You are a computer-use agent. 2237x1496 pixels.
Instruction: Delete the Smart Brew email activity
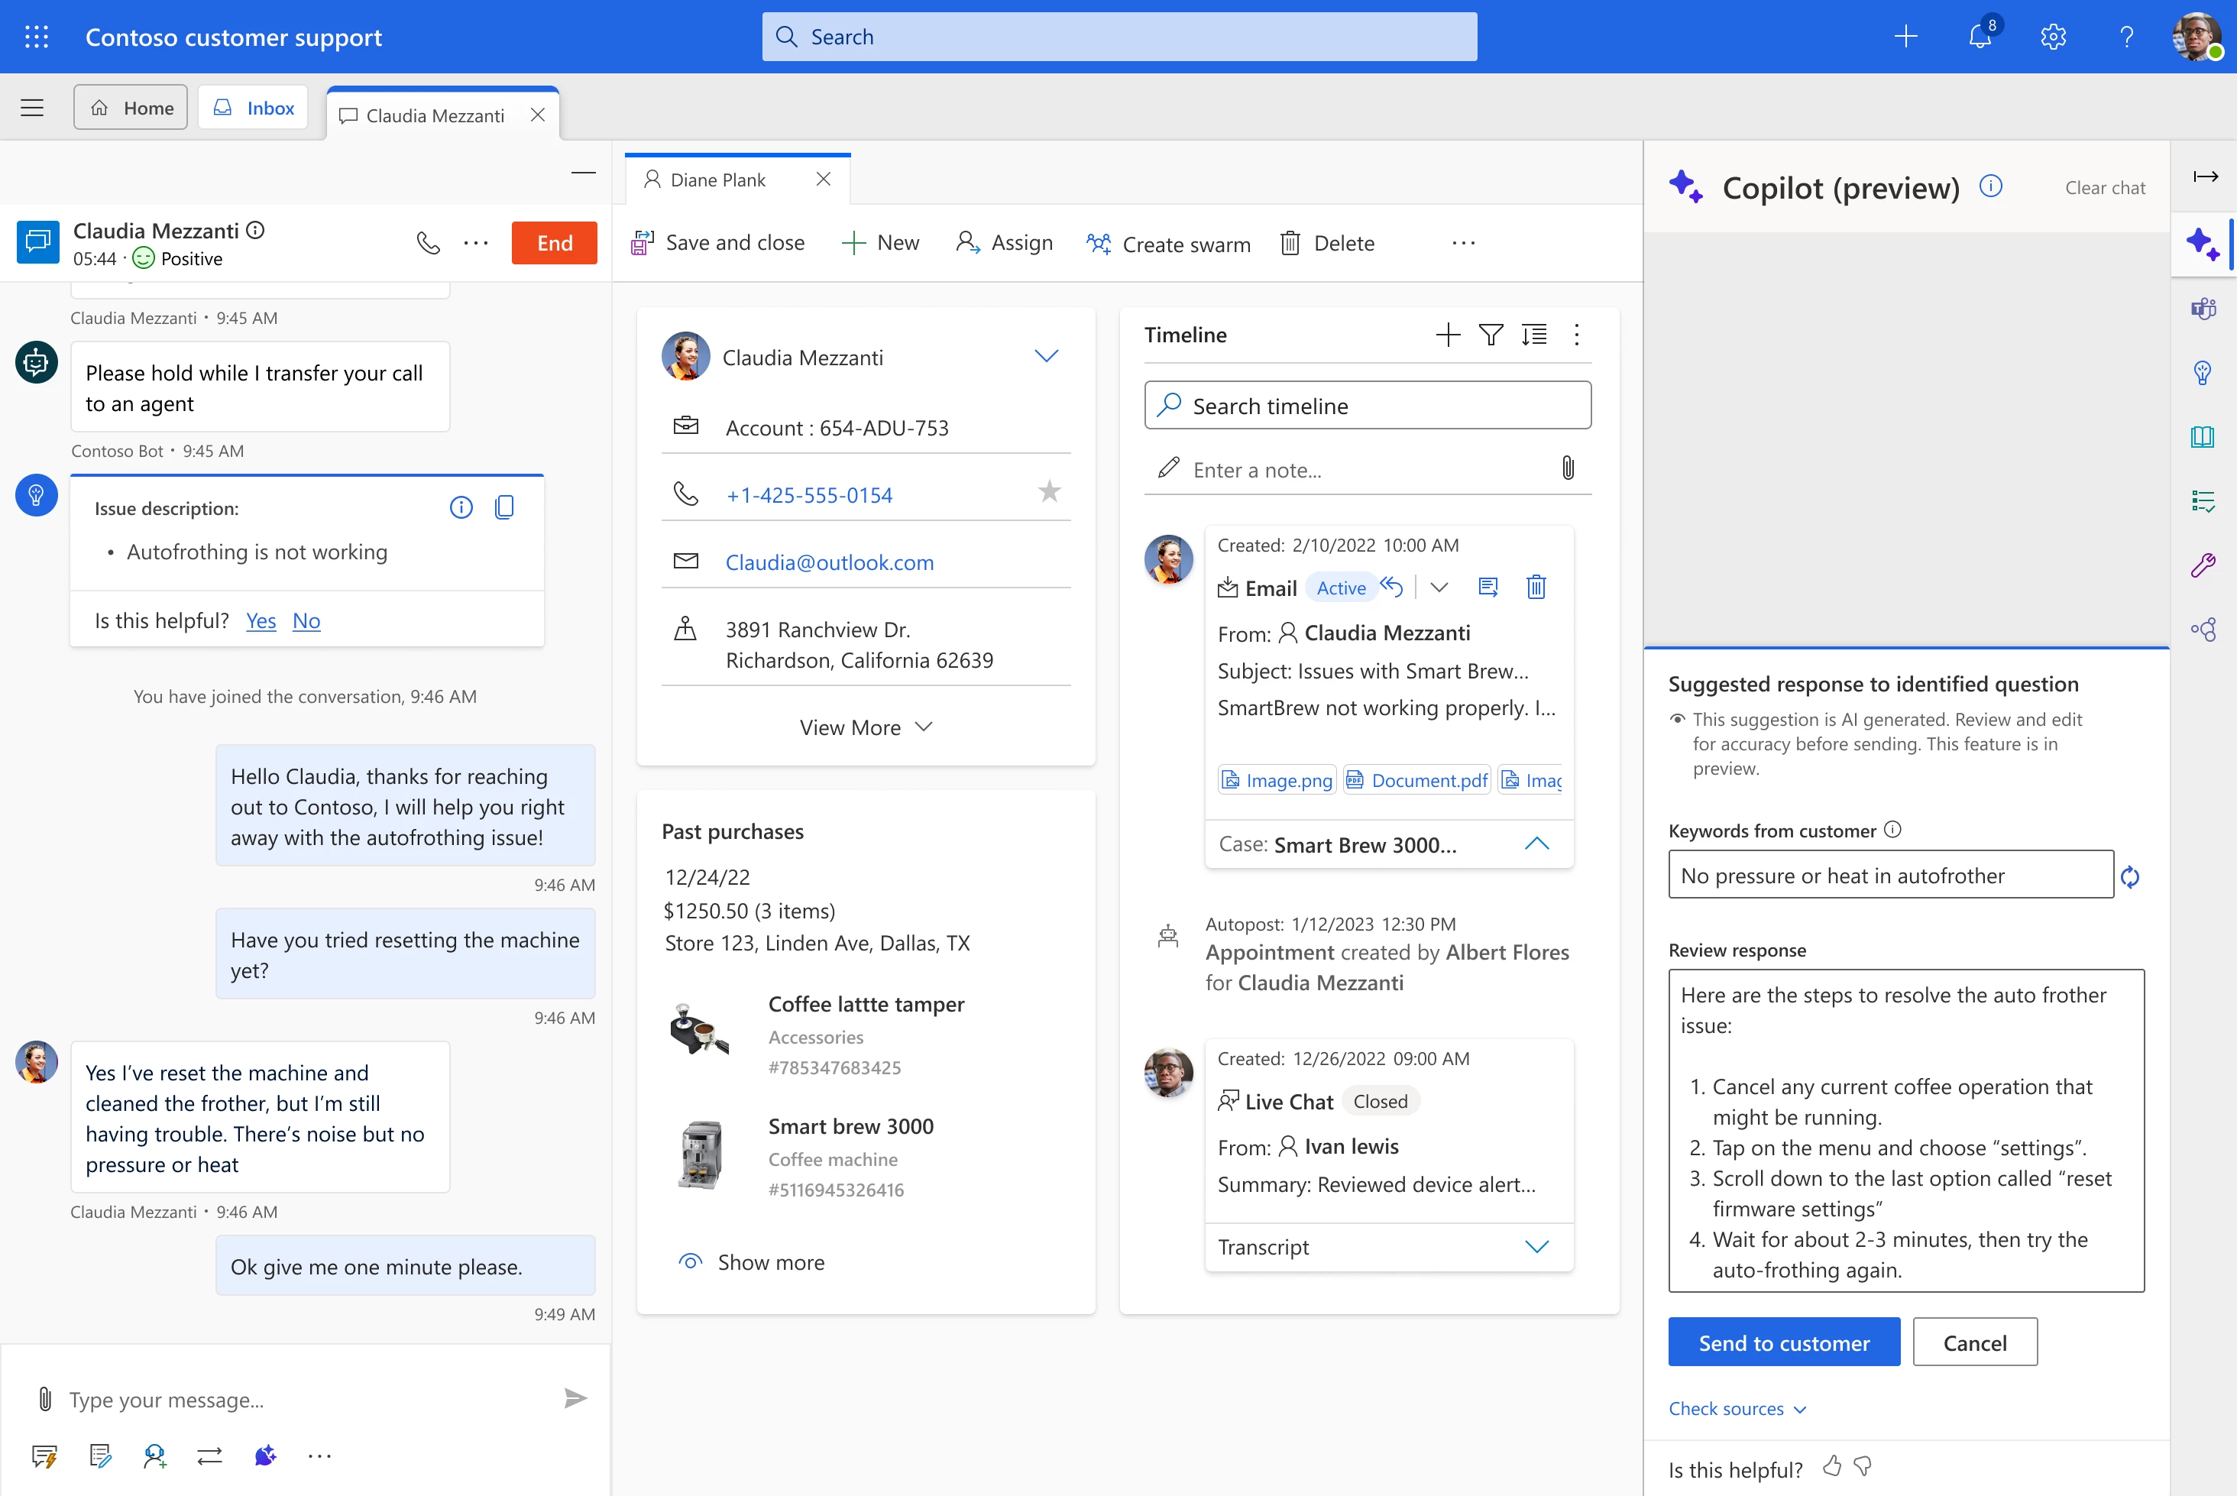[1536, 587]
